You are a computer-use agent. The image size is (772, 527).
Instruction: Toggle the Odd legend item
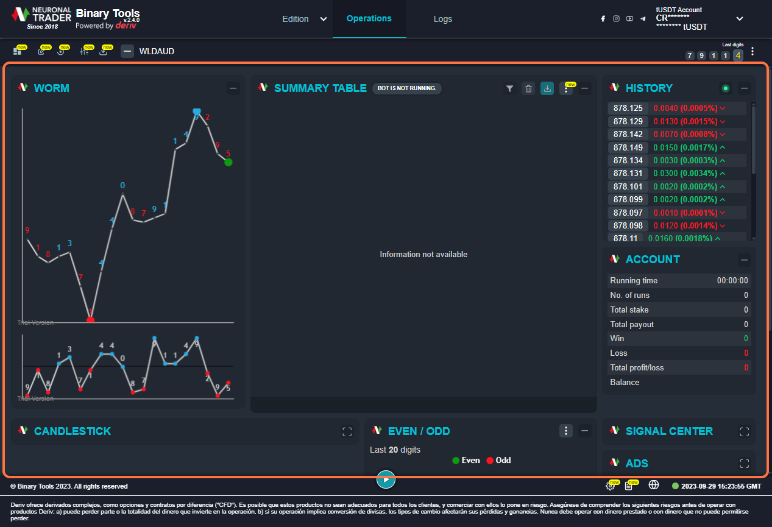pyautogui.click(x=498, y=461)
